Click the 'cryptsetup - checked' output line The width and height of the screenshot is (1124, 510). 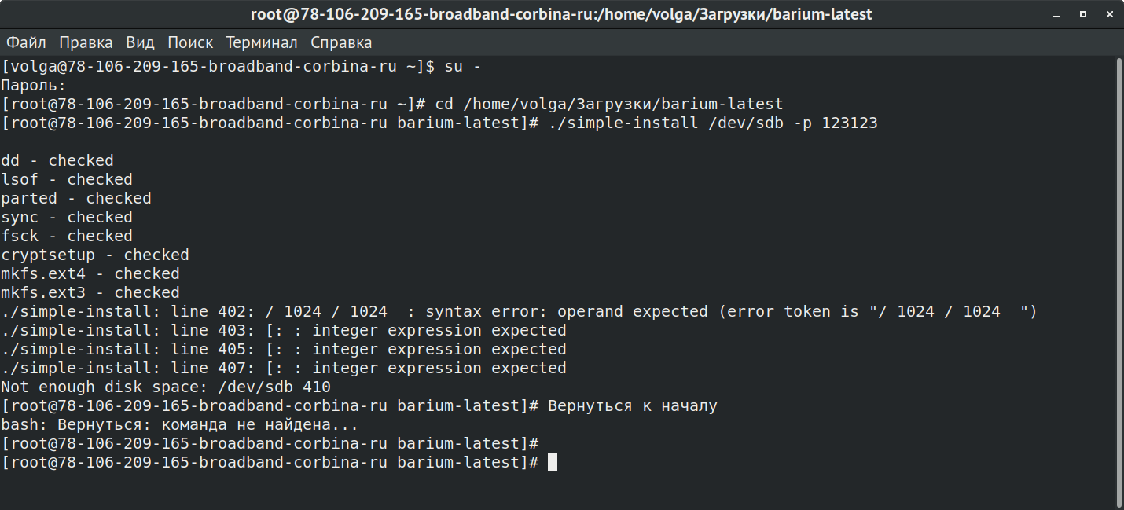[95, 255]
